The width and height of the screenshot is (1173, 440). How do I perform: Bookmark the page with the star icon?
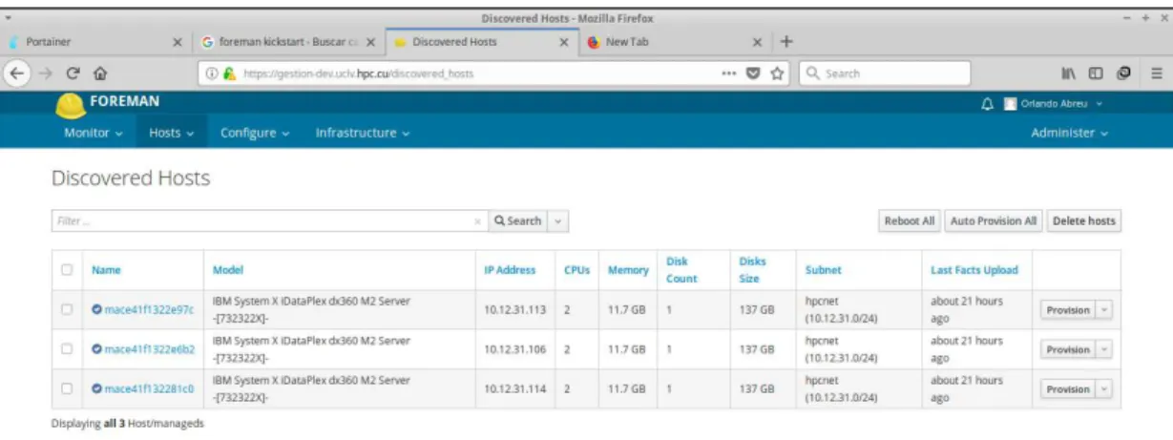(777, 73)
